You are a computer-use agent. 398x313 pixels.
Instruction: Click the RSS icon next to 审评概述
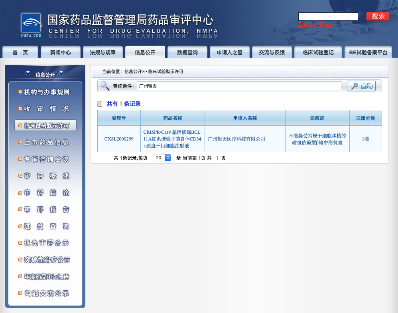point(20,176)
